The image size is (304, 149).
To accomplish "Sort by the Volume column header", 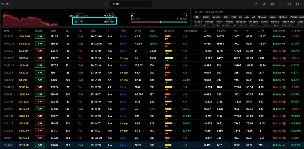I will tap(221, 31).
